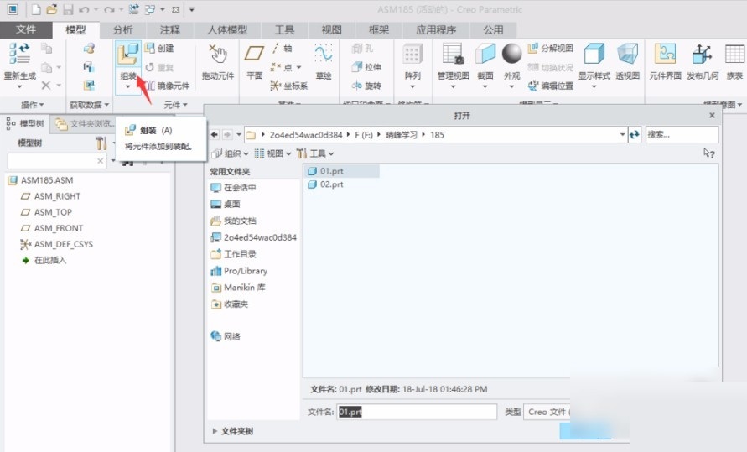The height and width of the screenshot is (452, 747).
Task: Click the 分解视图 exploded view tool
Action: (x=550, y=49)
